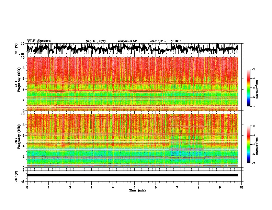The height and width of the screenshot is (210, 272).
Task: Click the '2' label on the time axis
Action: click(70, 187)
